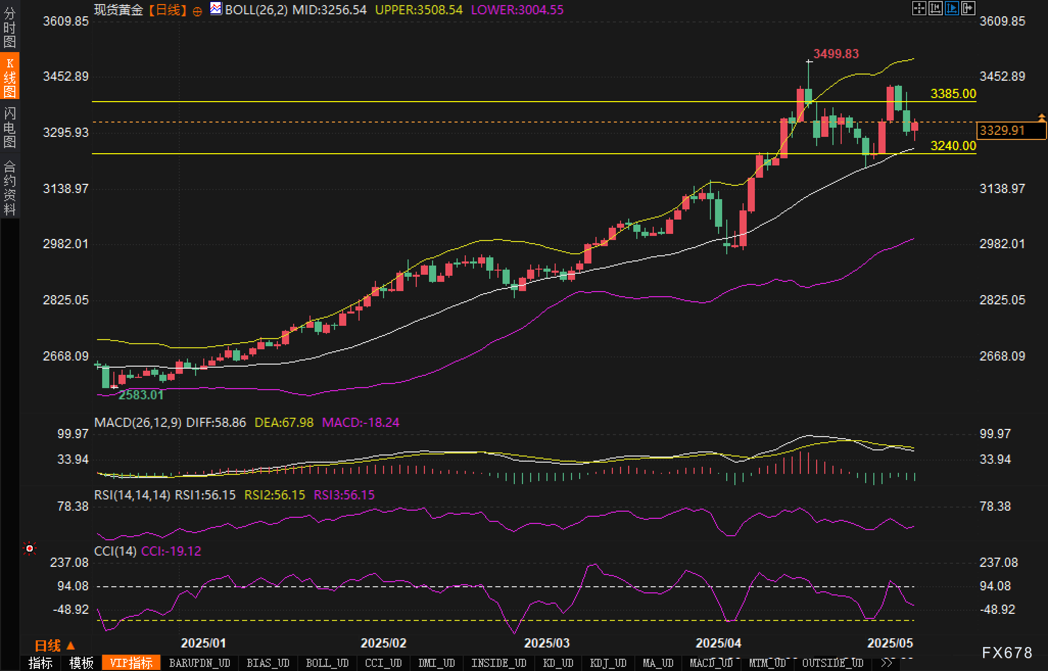Image resolution: width=1048 pixels, height=671 pixels.
Task: Click the orange price alert arrow on right axis
Action: point(1041,118)
